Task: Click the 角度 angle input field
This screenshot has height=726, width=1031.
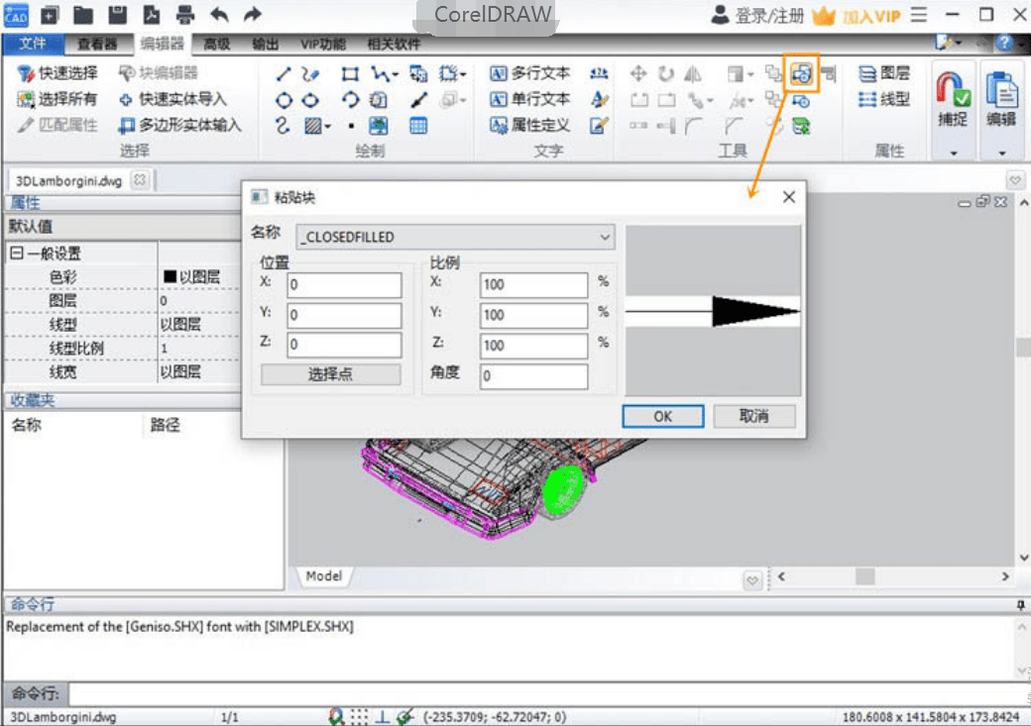Action: (533, 376)
